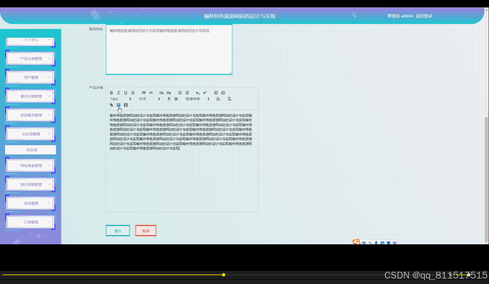Collapse the 纪念品管理 sidebar menu
The image size is (489, 284).
coord(30,134)
